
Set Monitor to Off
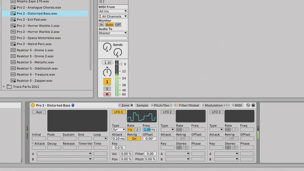(x=118, y=25)
